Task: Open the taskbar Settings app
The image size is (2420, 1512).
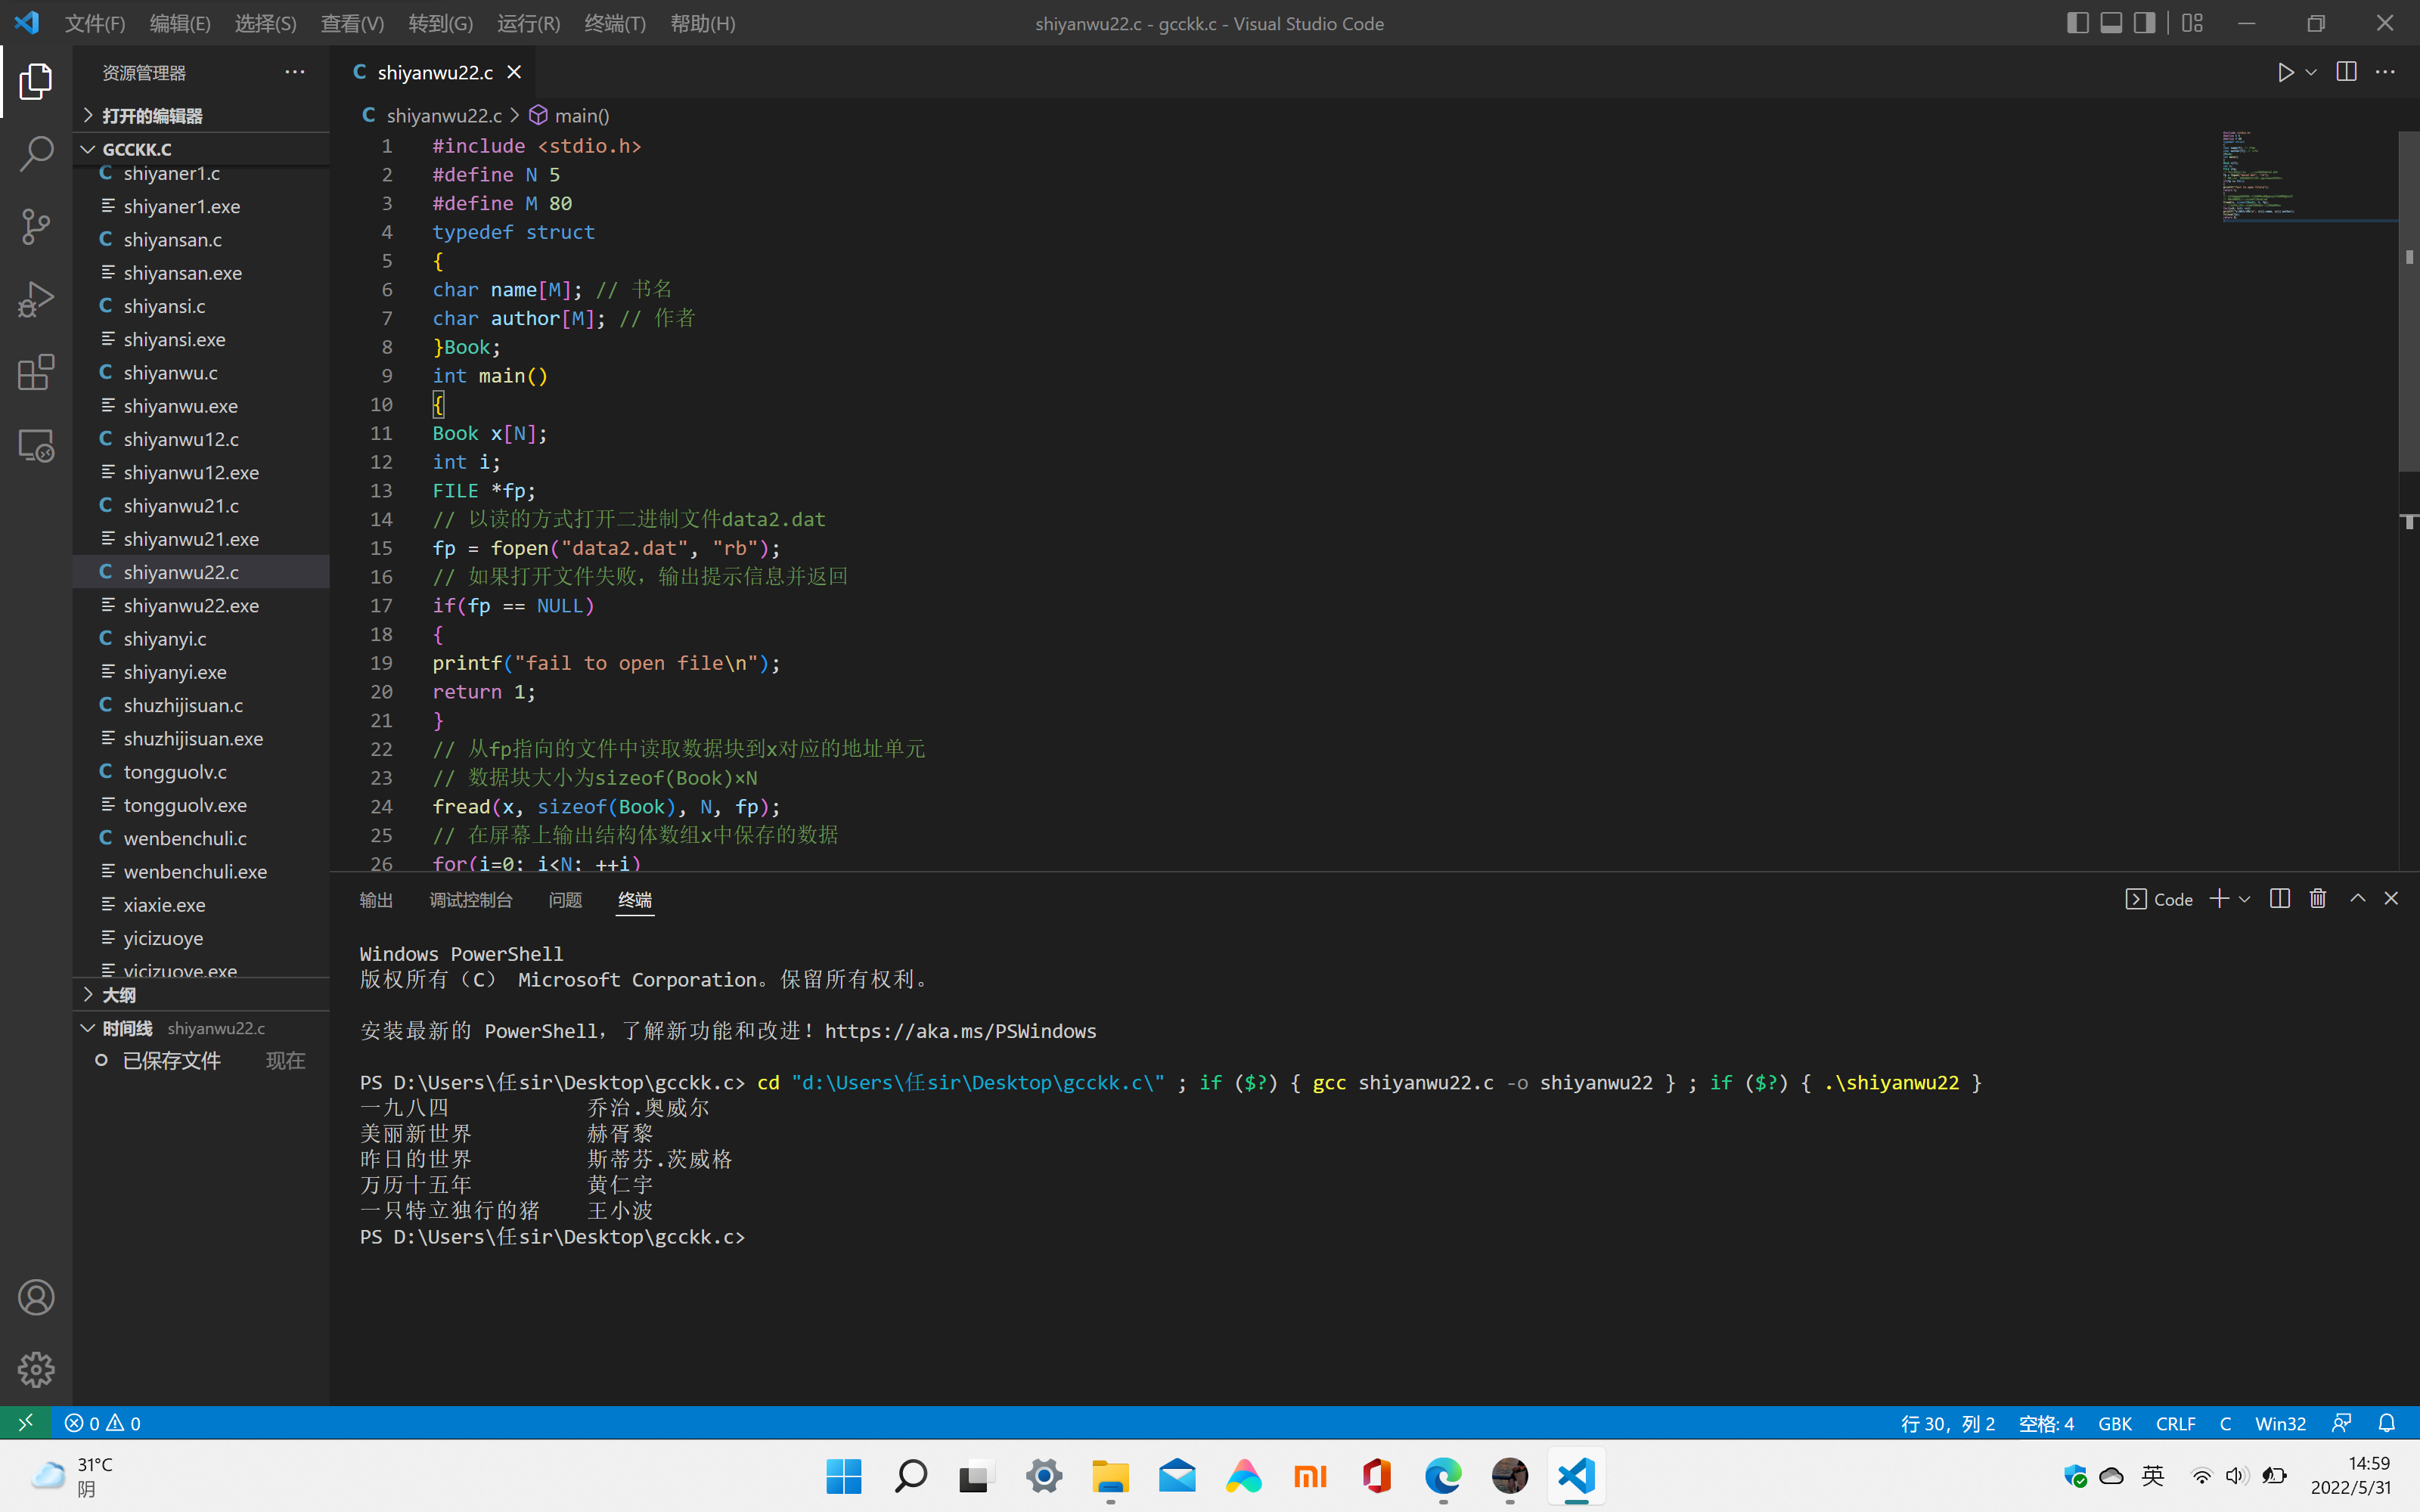Action: pos(1044,1475)
